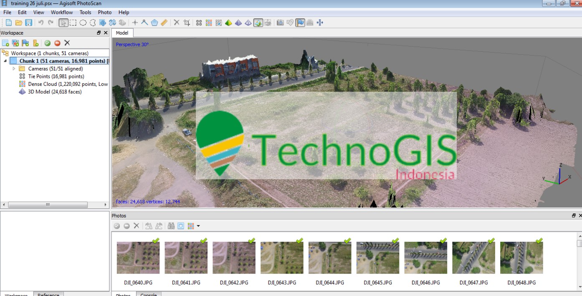
Task: Toggle the Textured model view
Action: pyautogui.click(x=258, y=23)
